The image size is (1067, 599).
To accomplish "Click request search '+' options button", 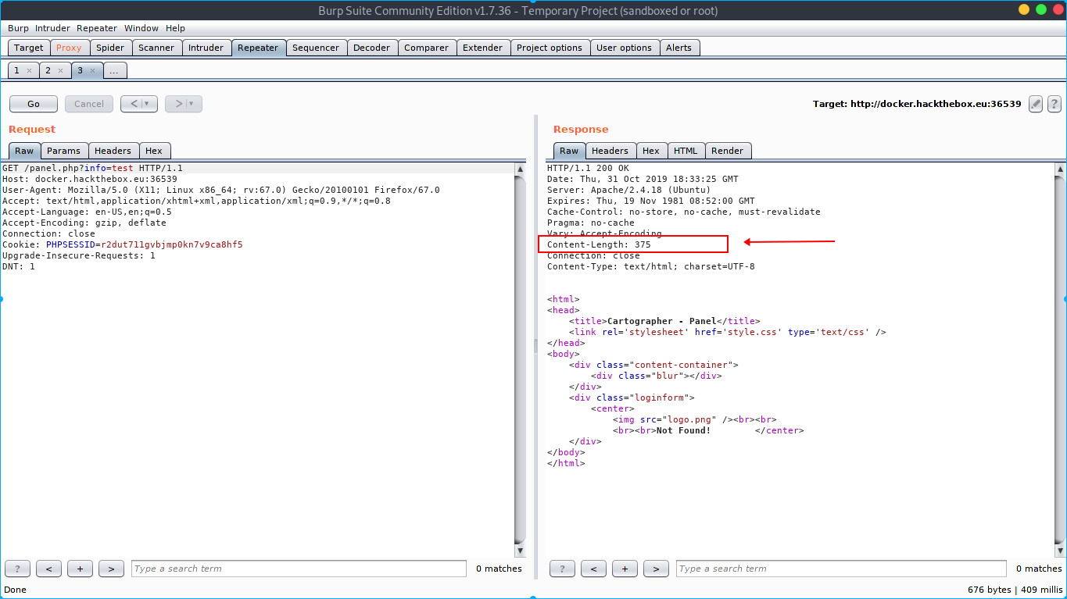I will pos(80,569).
